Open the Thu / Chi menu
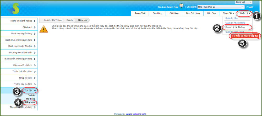The height and width of the screenshot is (116, 262). point(228,13)
